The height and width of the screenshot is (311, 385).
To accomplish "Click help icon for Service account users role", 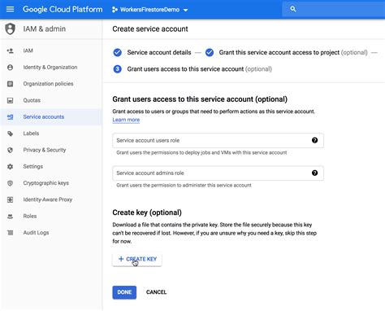I will (x=314, y=140).
